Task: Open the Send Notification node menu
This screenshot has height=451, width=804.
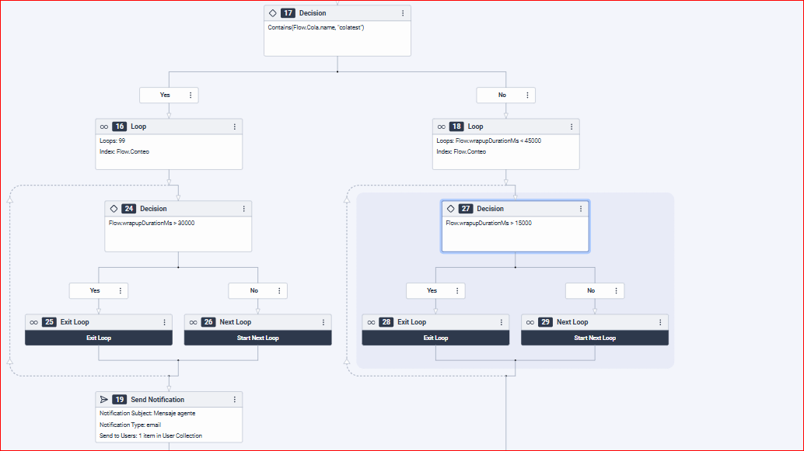Action: click(234, 400)
